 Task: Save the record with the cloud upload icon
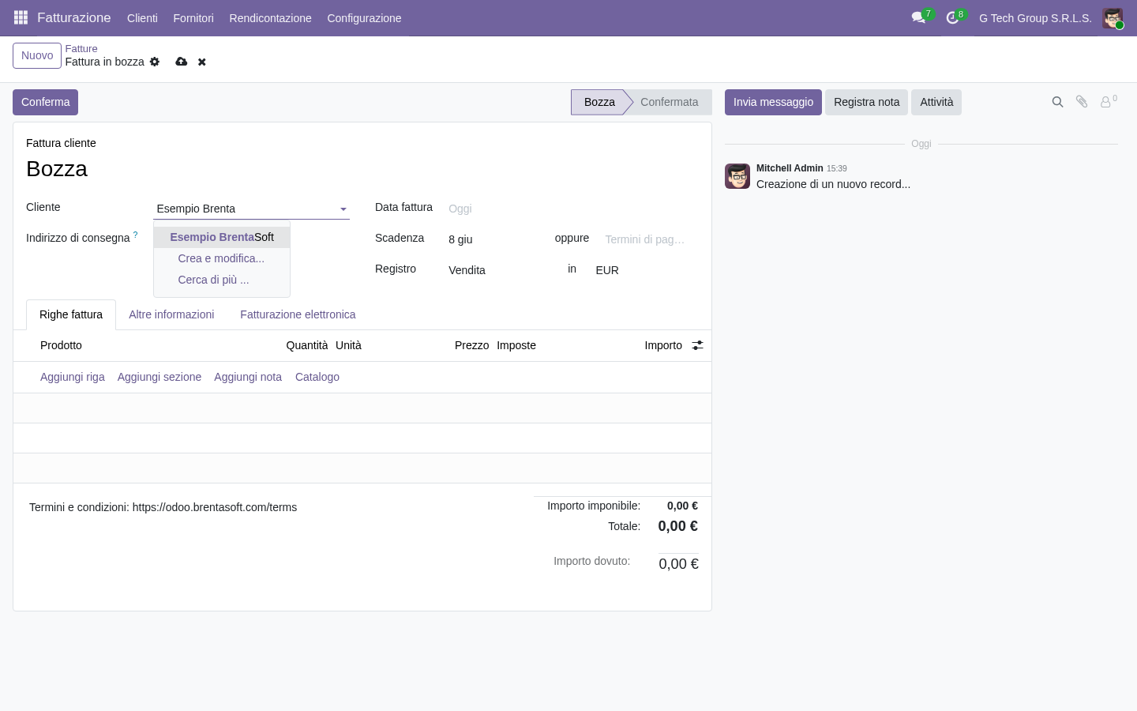click(182, 62)
